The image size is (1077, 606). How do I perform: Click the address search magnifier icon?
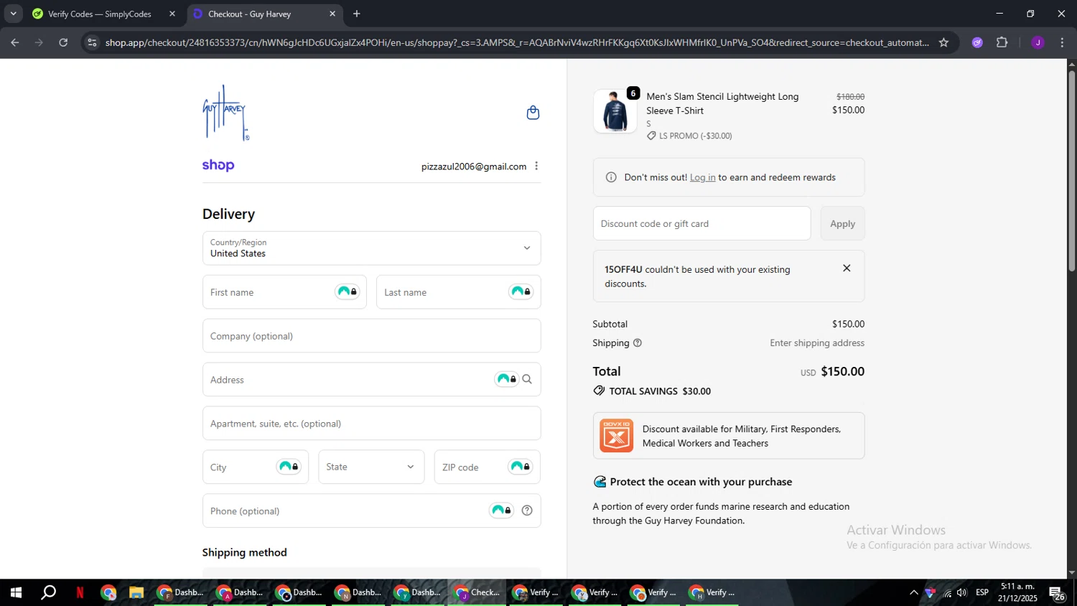click(x=527, y=379)
